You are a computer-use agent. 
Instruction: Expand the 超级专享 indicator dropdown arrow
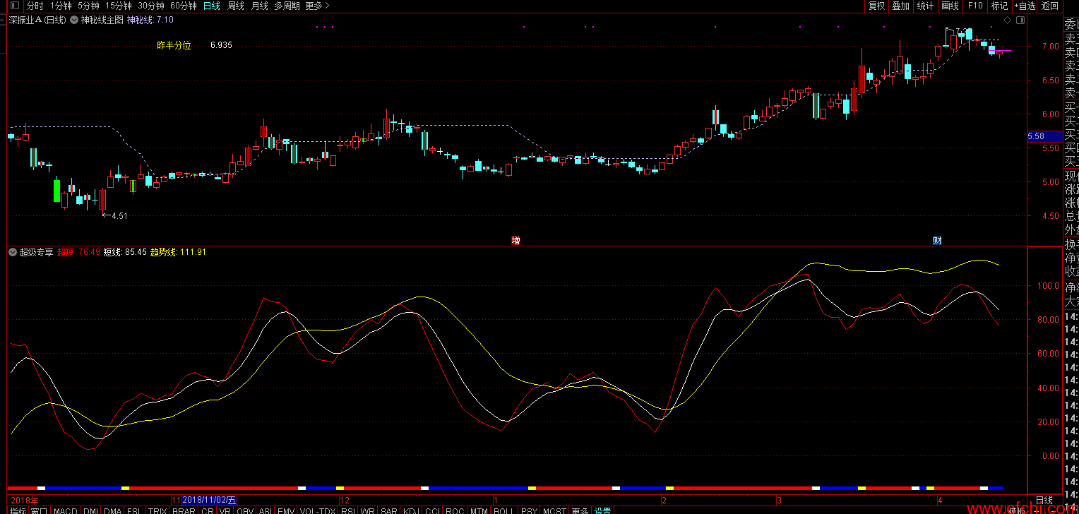point(12,251)
